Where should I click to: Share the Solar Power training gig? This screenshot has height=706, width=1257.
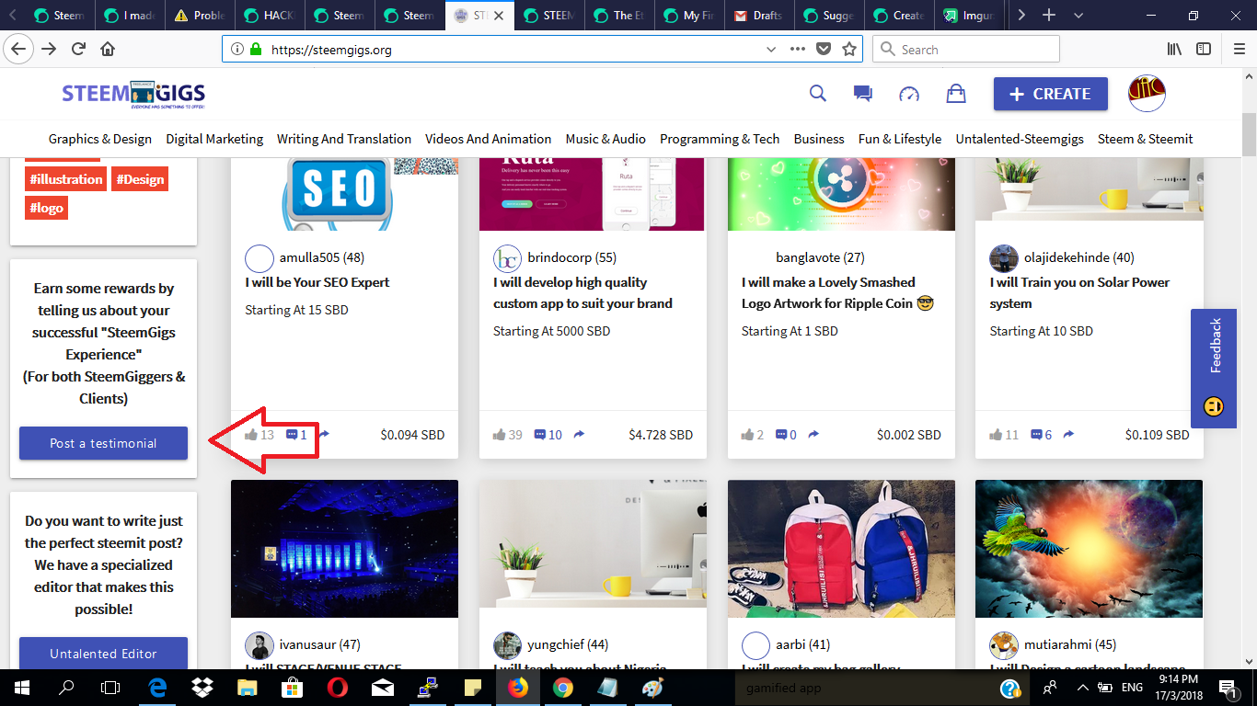coord(1068,435)
